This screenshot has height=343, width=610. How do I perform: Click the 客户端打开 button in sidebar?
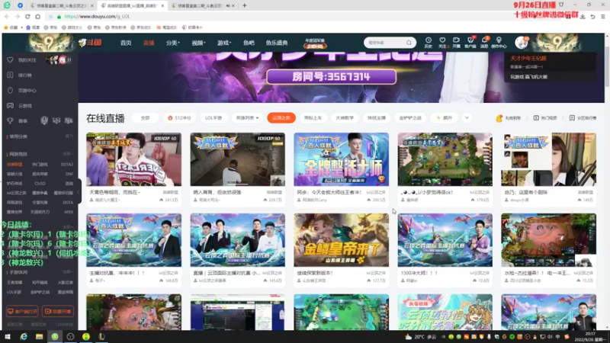22,311
